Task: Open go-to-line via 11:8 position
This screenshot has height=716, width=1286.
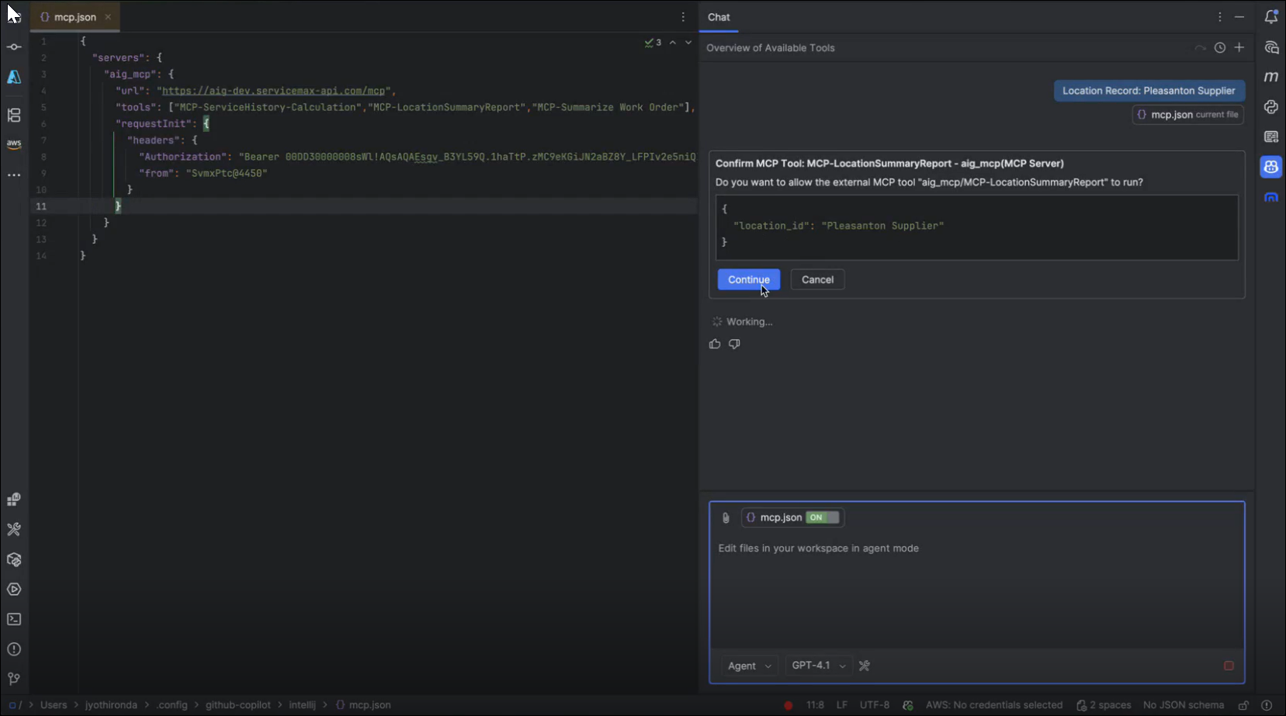Action: [x=815, y=705]
